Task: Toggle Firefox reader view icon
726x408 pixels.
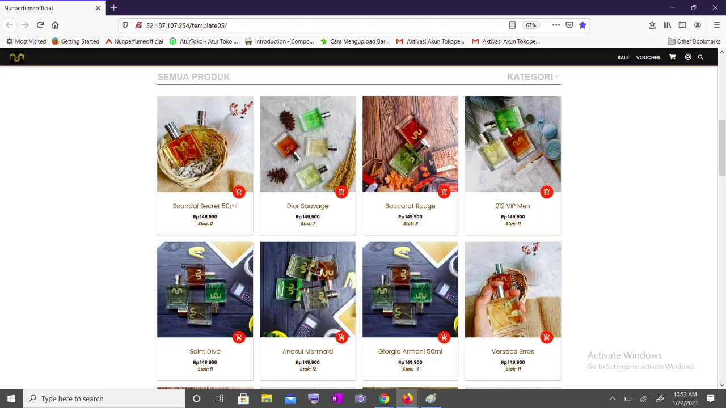Action: (512, 25)
